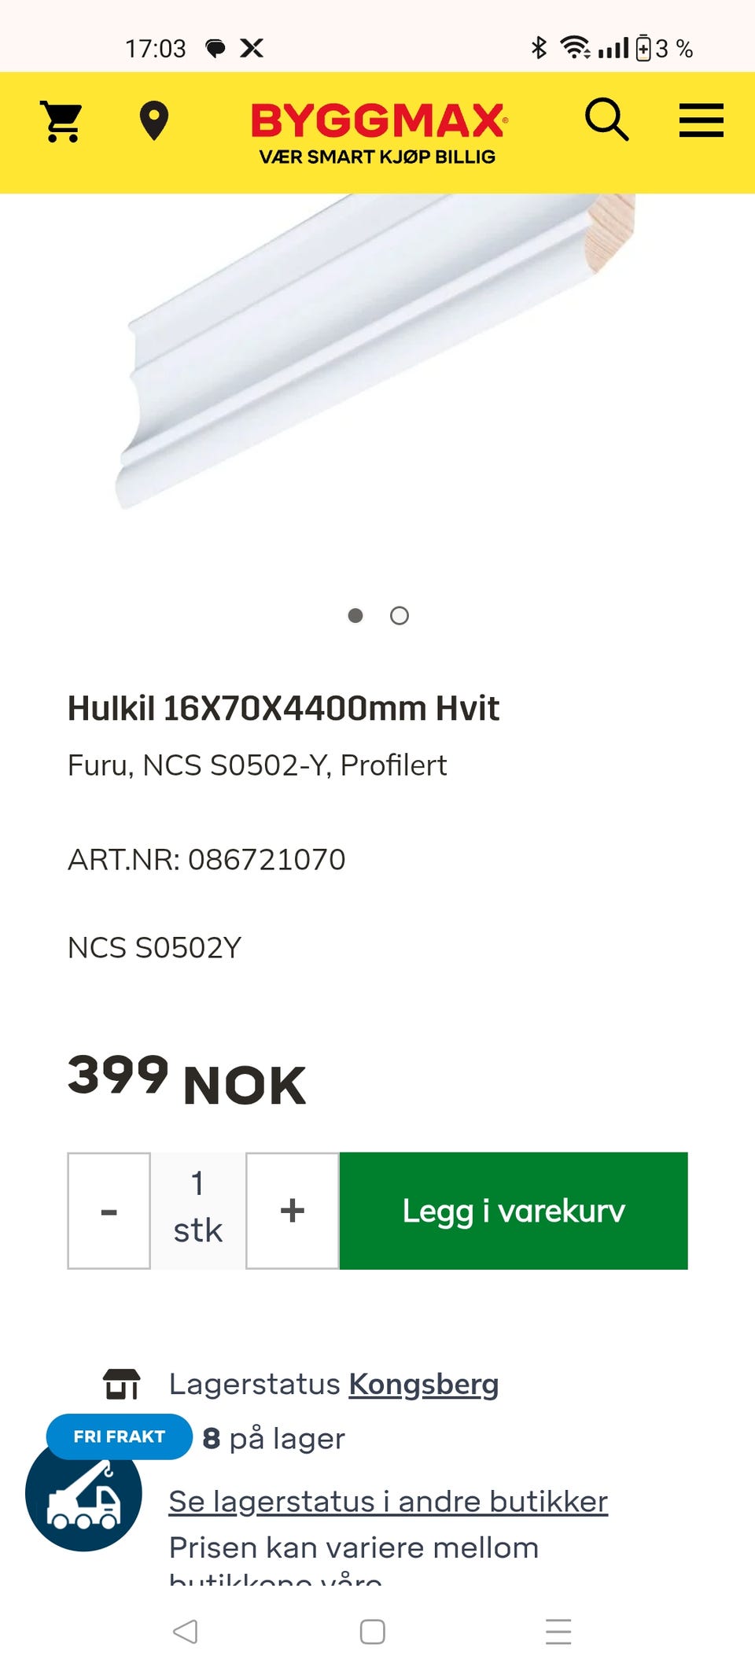Add item with Legg i varekurv
This screenshot has height=1678, width=755.
(514, 1211)
